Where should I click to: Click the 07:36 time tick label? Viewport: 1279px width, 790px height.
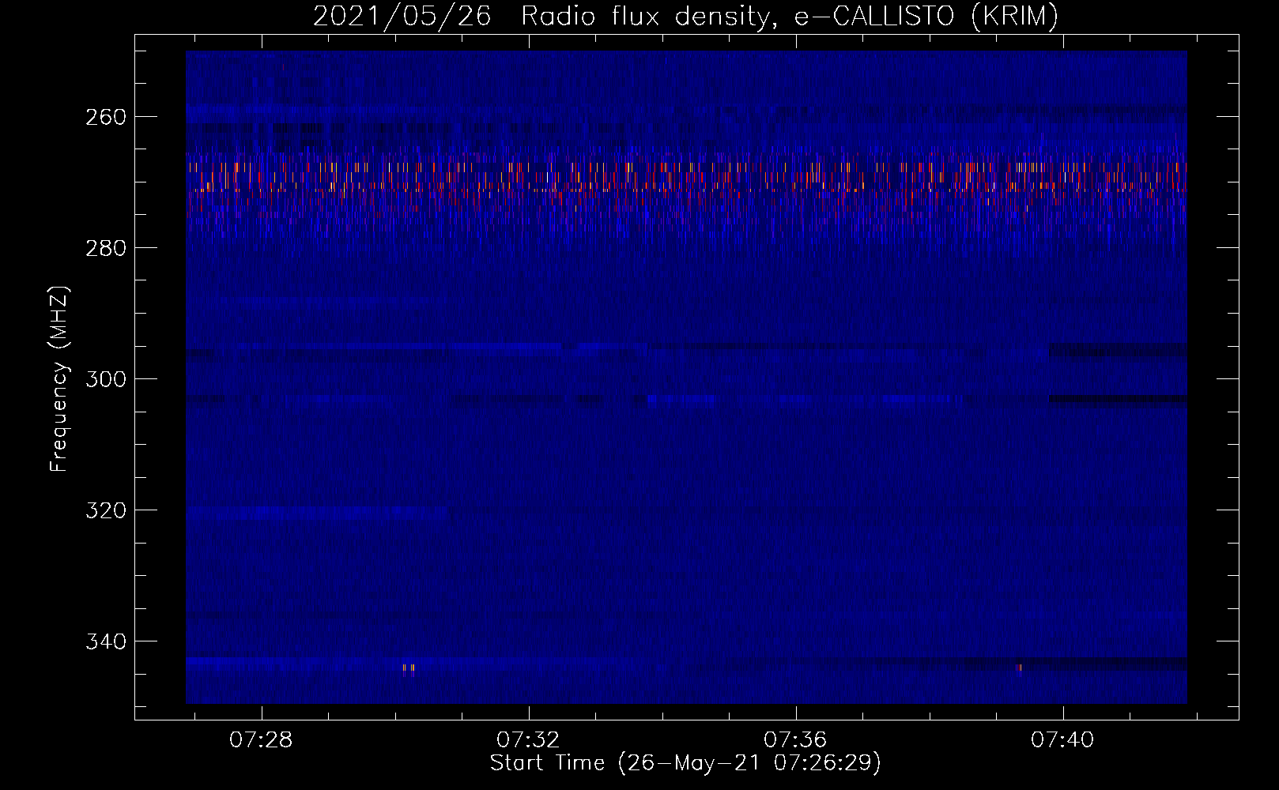795,739
